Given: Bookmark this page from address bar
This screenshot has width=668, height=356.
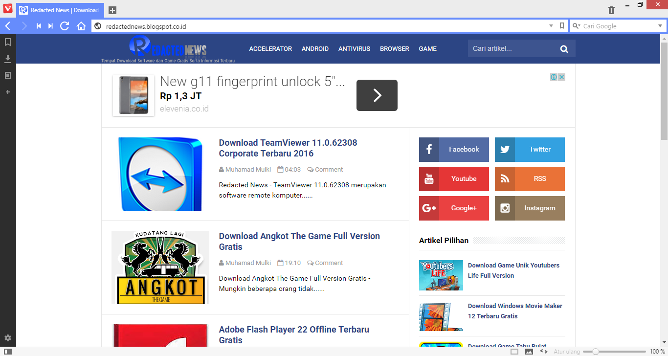Looking at the screenshot, I should pyautogui.click(x=562, y=26).
